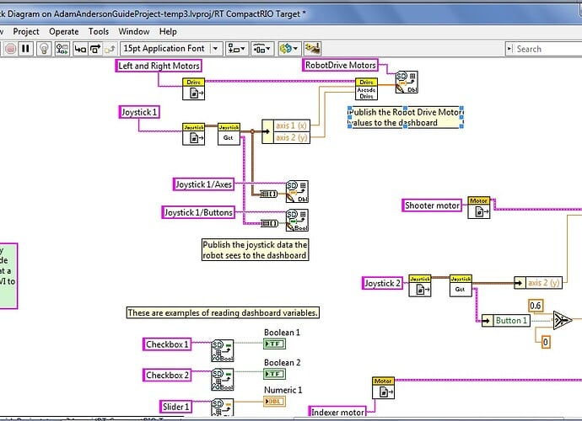582x421 pixels.
Task: Click the Boolean 1 indicator terminal
Action: (274, 344)
